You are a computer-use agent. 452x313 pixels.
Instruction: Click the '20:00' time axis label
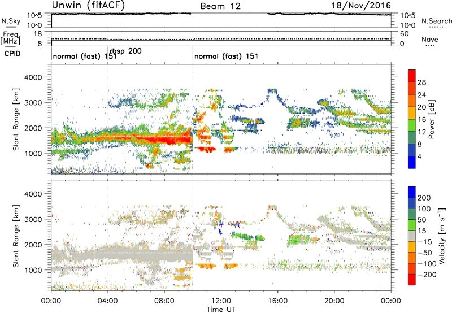[x=334, y=301]
